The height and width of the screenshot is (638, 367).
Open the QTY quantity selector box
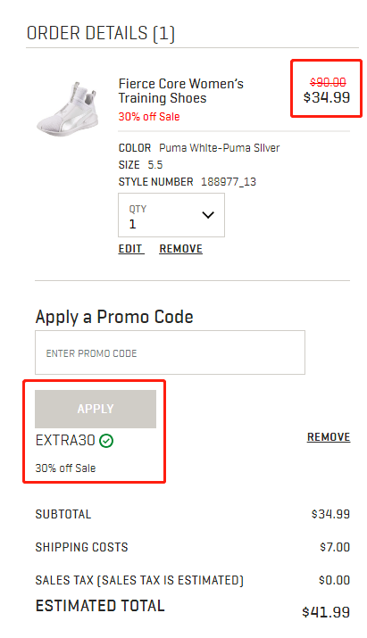pos(171,215)
